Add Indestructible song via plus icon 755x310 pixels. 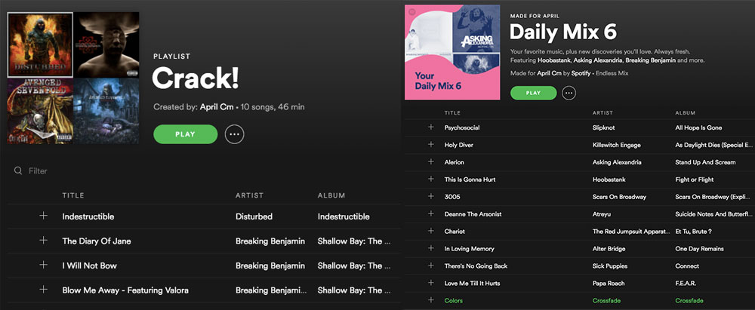point(43,216)
